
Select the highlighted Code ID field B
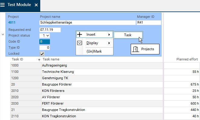(45, 42)
